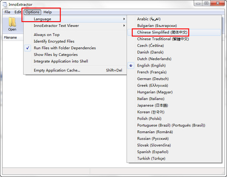This screenshot has width=227, height=177.
Task: Expand the Language submenu
Action: [75, 19]
